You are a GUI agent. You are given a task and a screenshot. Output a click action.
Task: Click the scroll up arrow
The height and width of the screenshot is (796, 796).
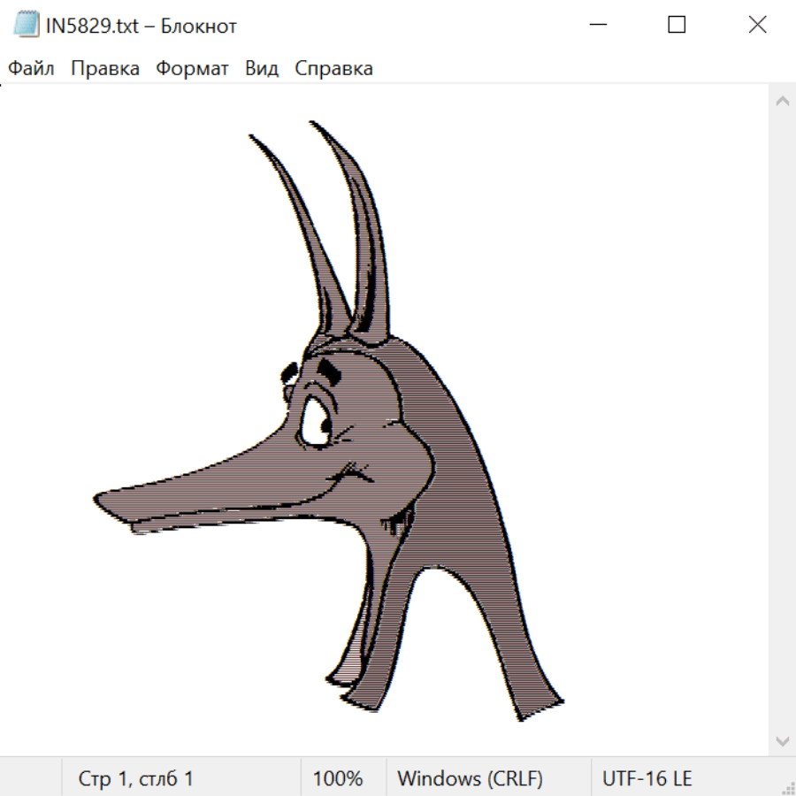click(782, 102)
